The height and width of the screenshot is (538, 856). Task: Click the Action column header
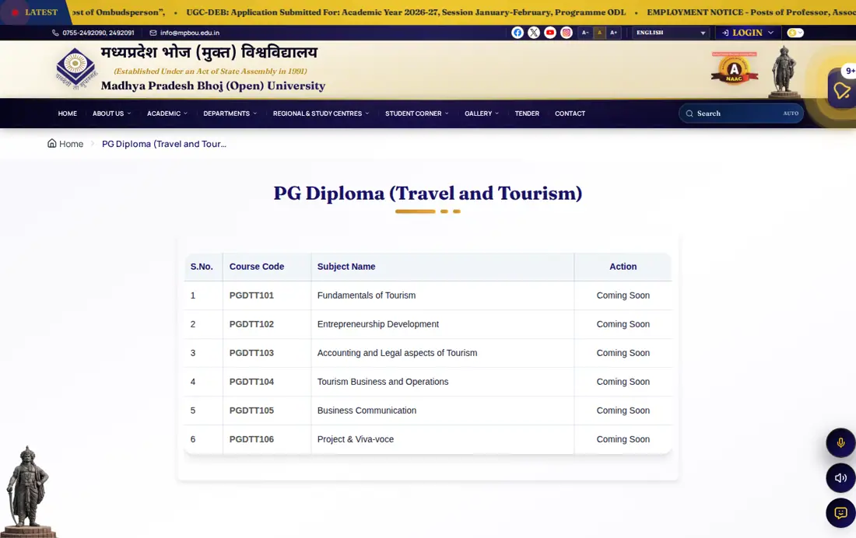(x=623, y=266)
